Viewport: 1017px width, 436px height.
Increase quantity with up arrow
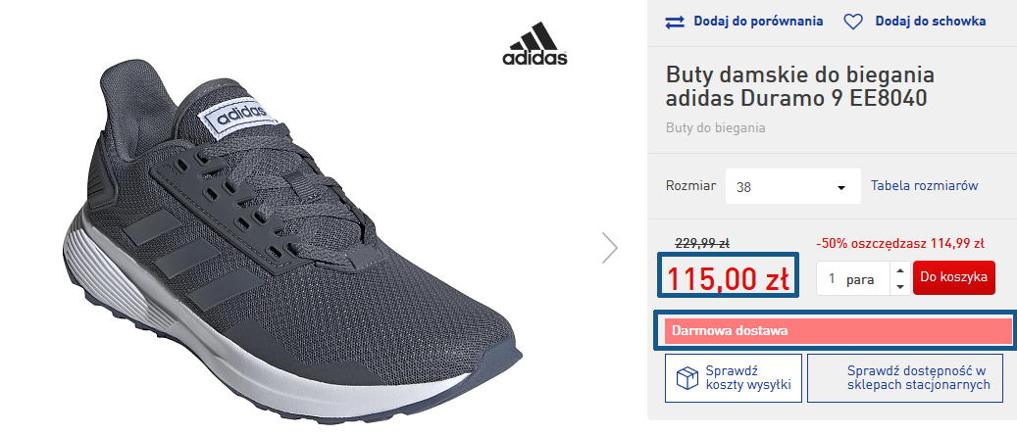899,270
